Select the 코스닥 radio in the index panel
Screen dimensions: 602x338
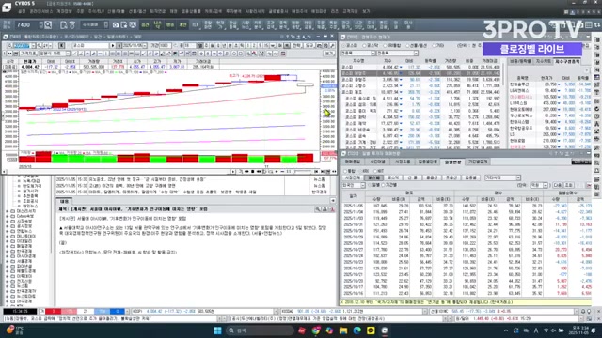[x=372, y=46]
